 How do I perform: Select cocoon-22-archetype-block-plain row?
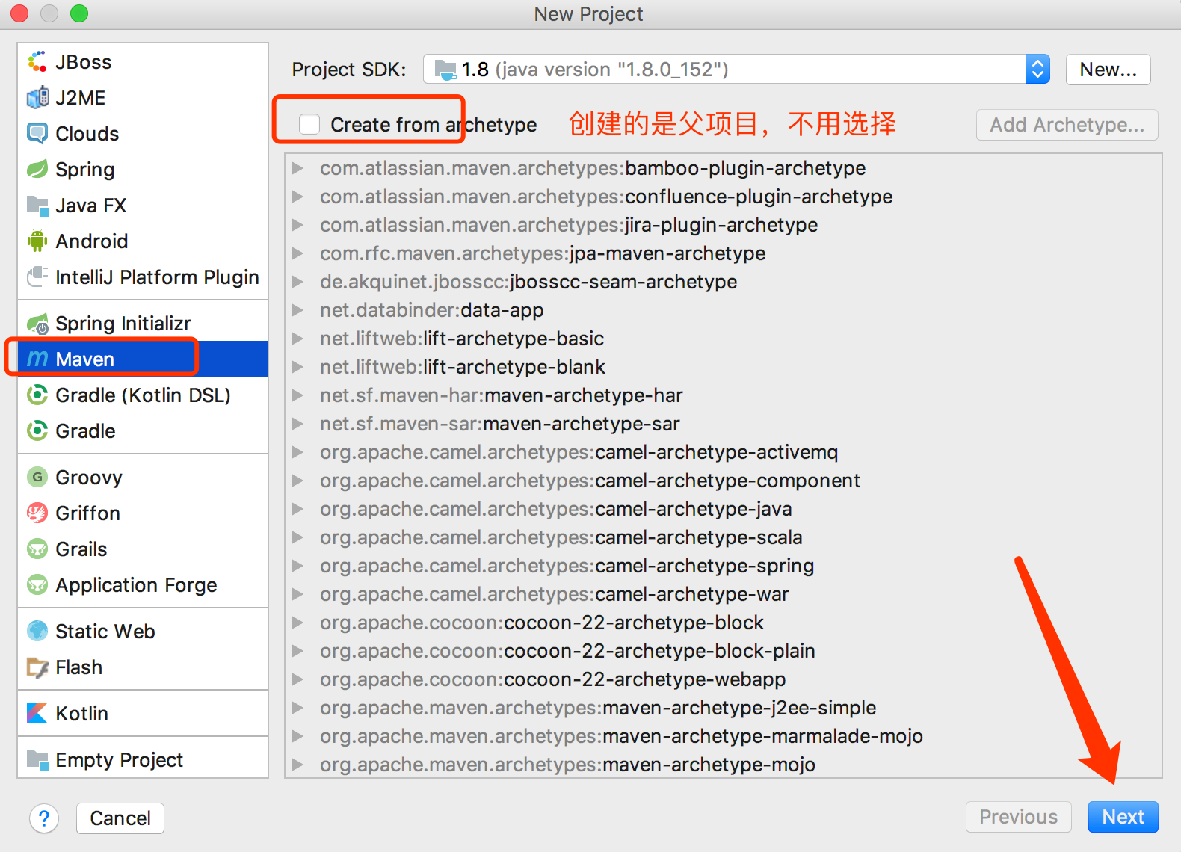pyautogui.click(x=724, y=651)
